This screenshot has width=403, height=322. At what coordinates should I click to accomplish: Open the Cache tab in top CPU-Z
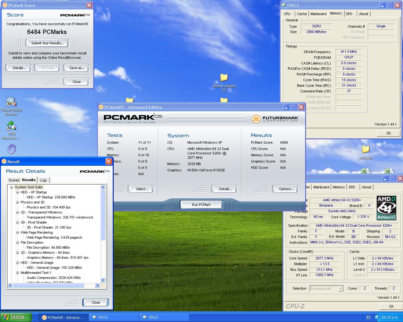pyautogui.click(x=302, y=14)
